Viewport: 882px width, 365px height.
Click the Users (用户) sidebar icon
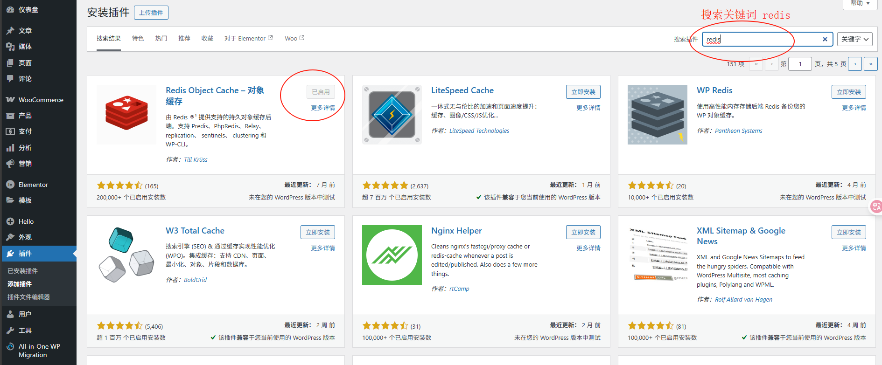coord(10,314)
